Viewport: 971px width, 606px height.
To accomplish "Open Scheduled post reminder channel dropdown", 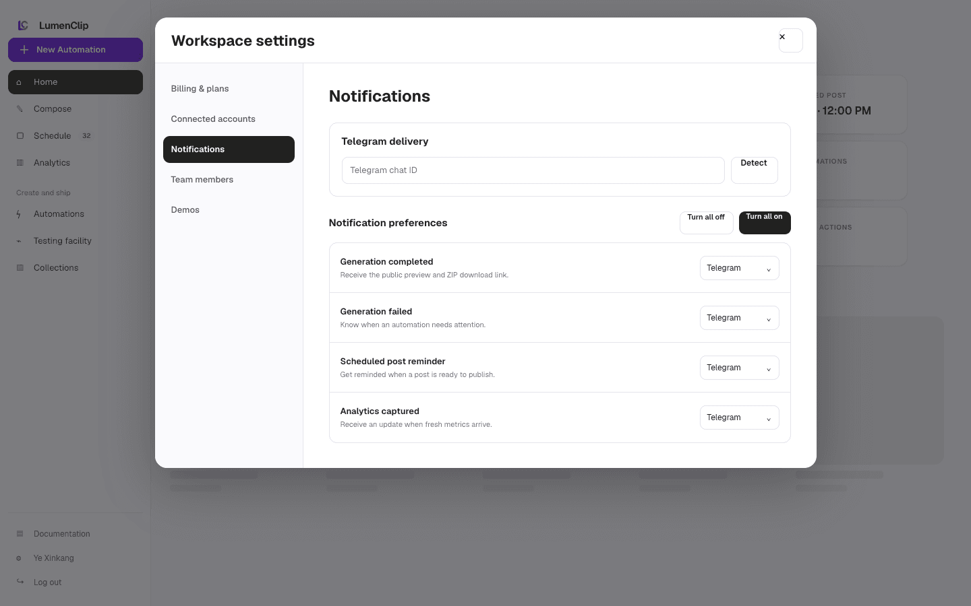I will click(x=739, y=368).
